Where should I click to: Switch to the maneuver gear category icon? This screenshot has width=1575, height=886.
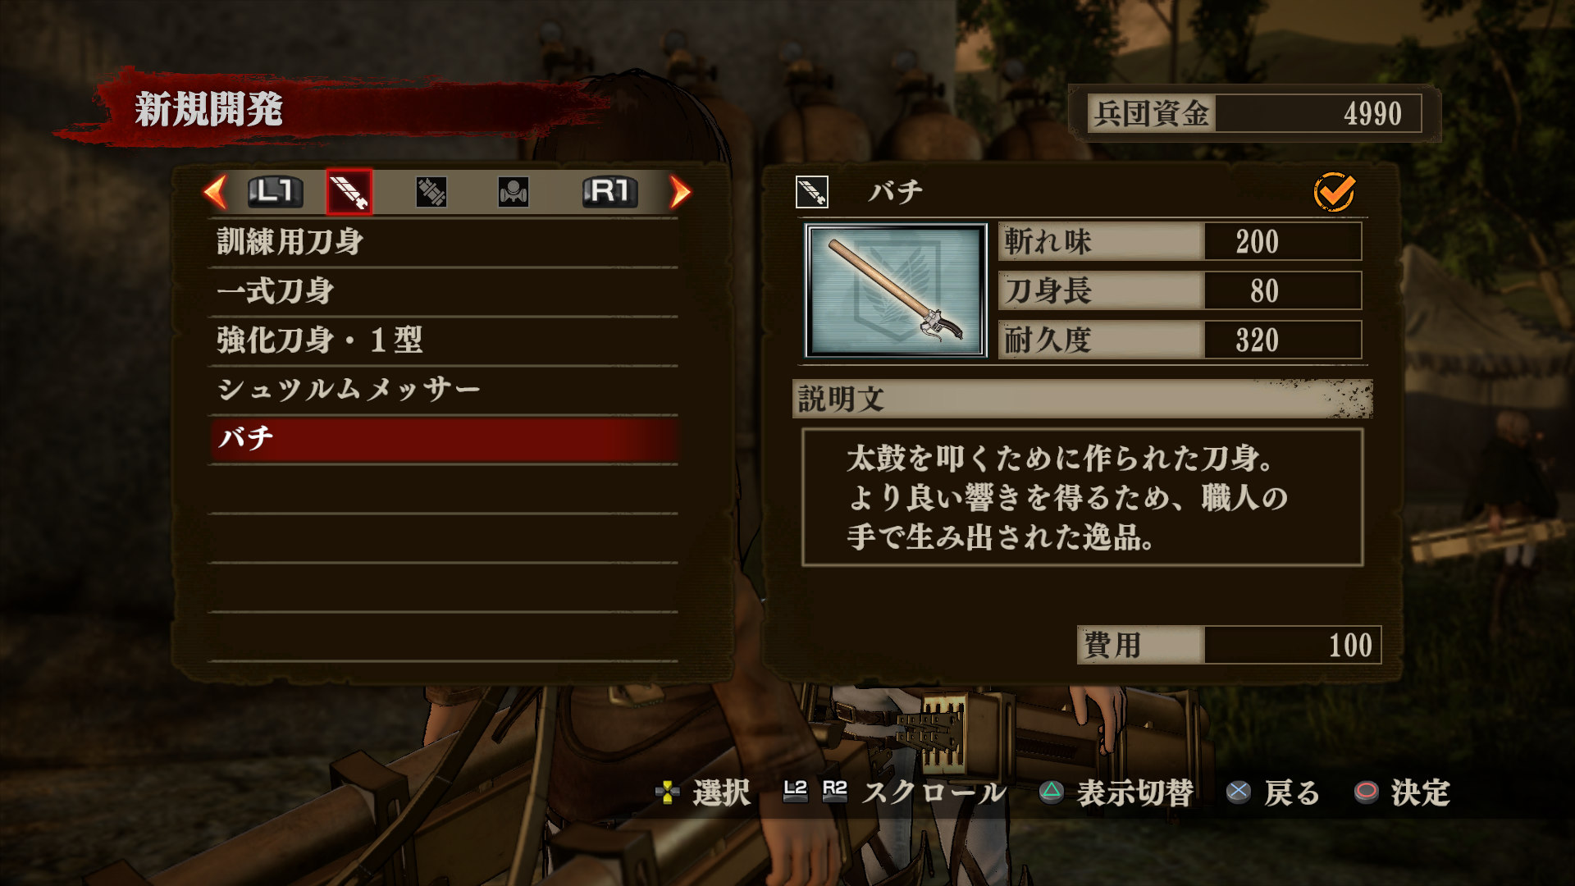[x=513, y=192]
